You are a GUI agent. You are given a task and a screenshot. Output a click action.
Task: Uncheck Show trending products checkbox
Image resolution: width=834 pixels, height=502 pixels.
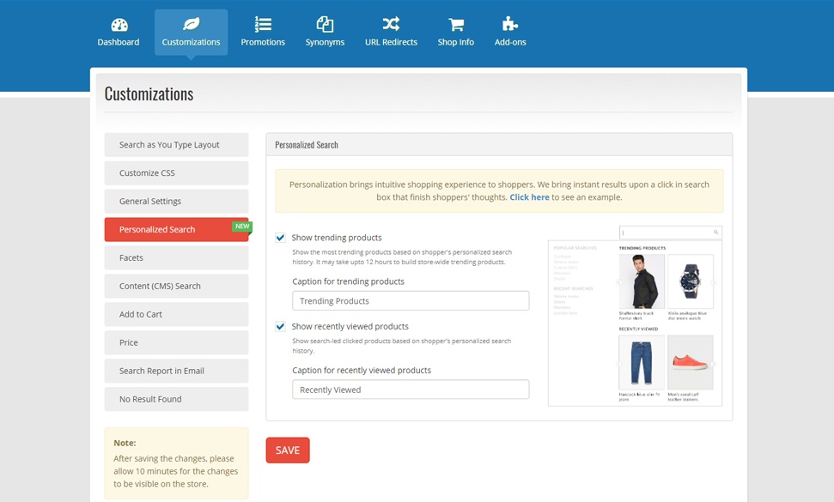click(281, 238)
